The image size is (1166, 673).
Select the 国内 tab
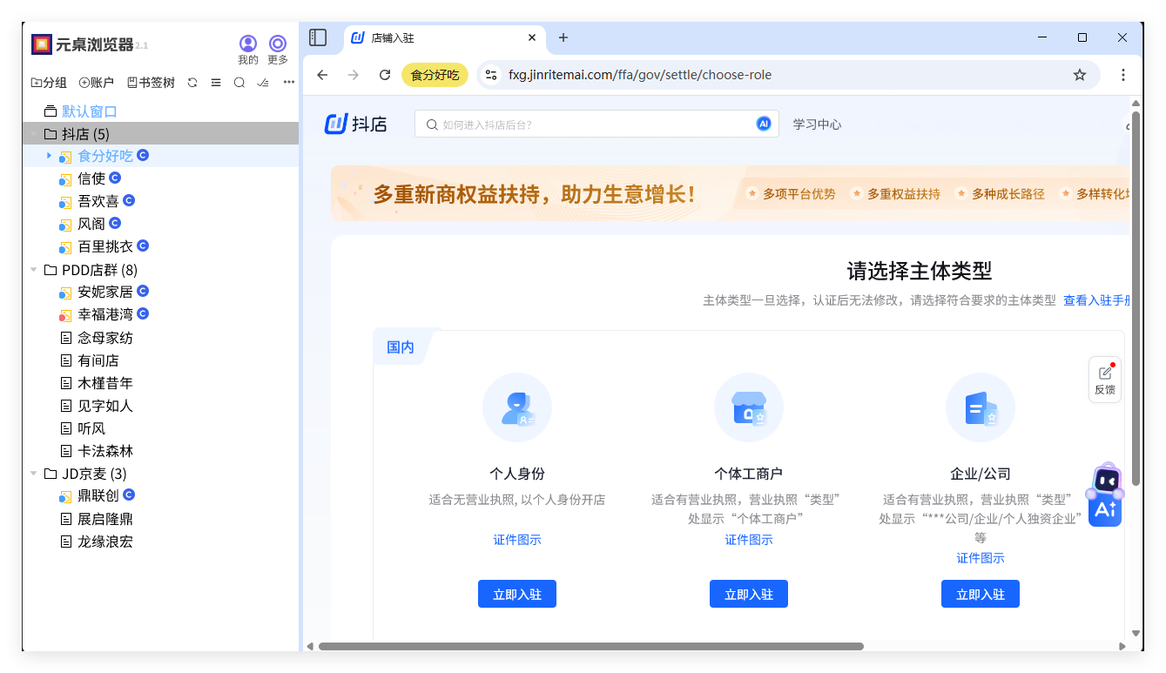point(401,347)
